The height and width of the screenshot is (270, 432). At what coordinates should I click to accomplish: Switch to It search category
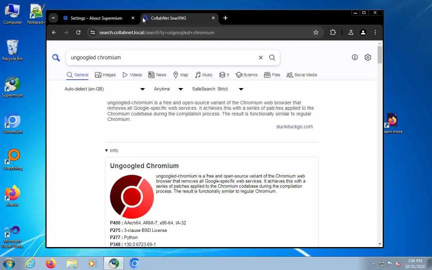pyautogui.click(x=224, y=75)
